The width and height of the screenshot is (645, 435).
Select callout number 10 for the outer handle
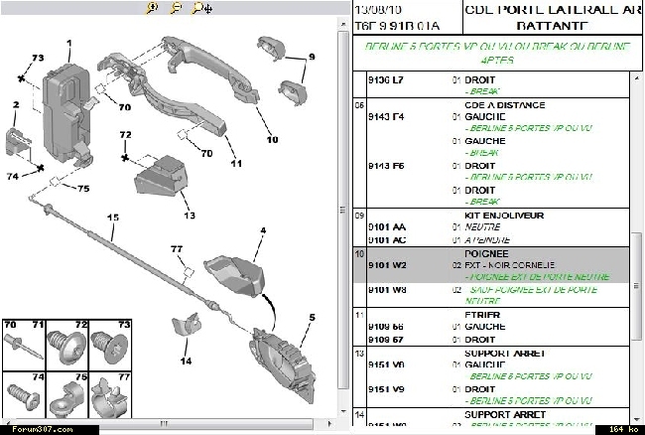tap(272, 139)
